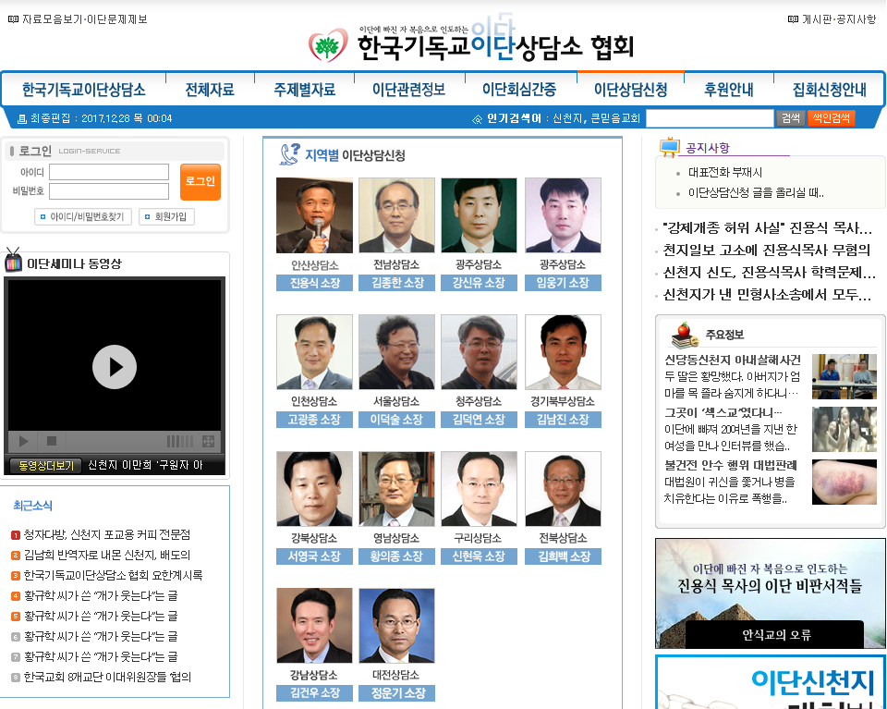This screenshot has width=887, height=709.
Task: Click popular search term 신천지
Action: [x=567, y=118]
